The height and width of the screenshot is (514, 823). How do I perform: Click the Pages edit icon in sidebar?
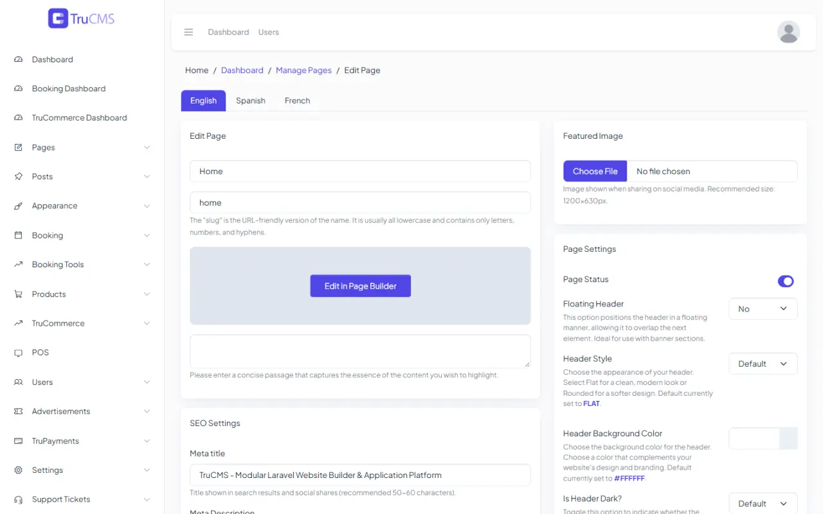pos(19,147)
